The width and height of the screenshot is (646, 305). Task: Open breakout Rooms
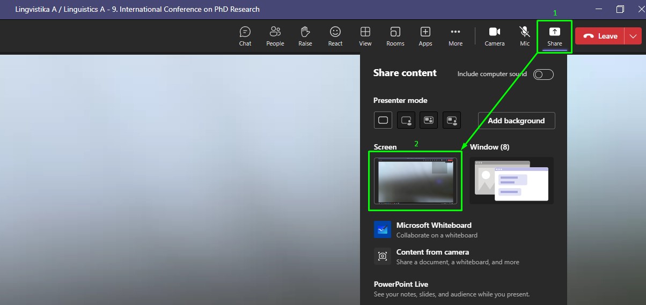coord(395,36)
